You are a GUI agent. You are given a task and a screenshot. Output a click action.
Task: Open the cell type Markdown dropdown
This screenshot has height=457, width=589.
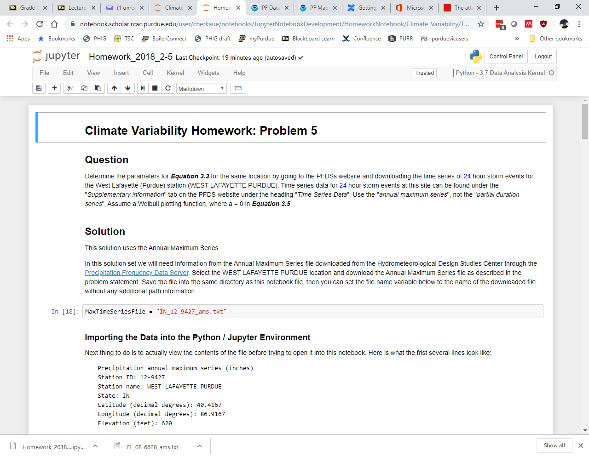click(x=202, y=88)
